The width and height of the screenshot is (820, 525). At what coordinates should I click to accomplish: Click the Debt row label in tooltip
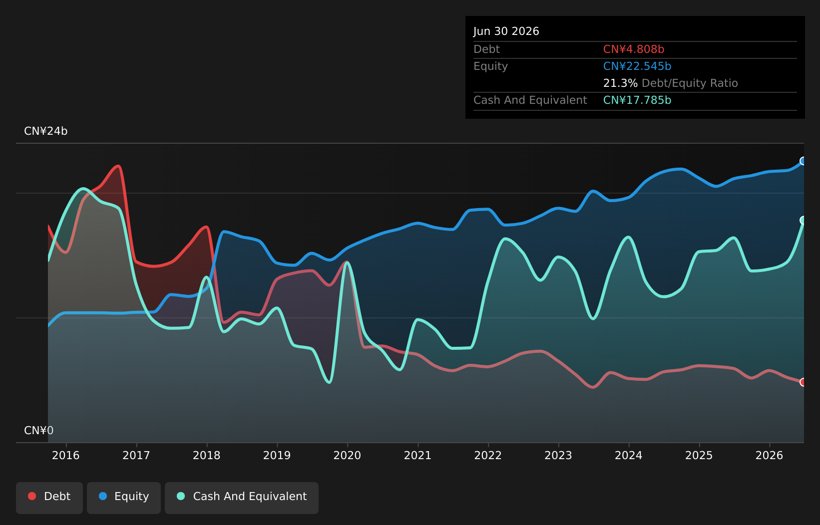[x=486, y=49]
